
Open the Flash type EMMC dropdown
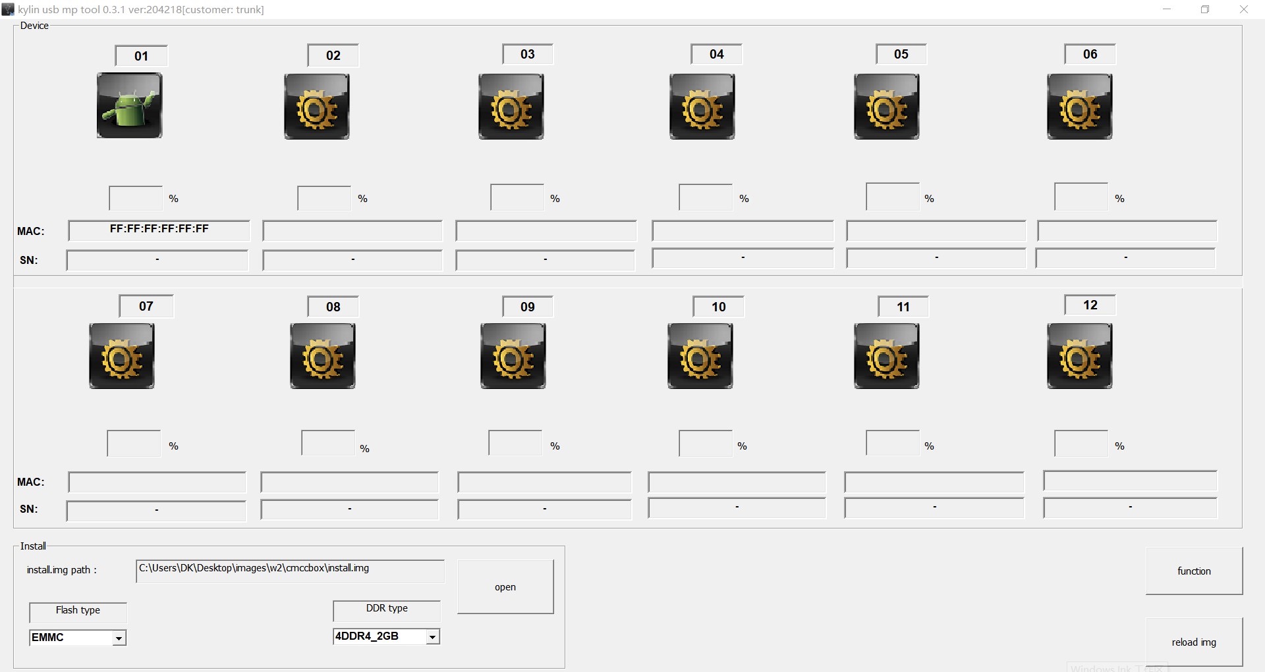point(78,637)
